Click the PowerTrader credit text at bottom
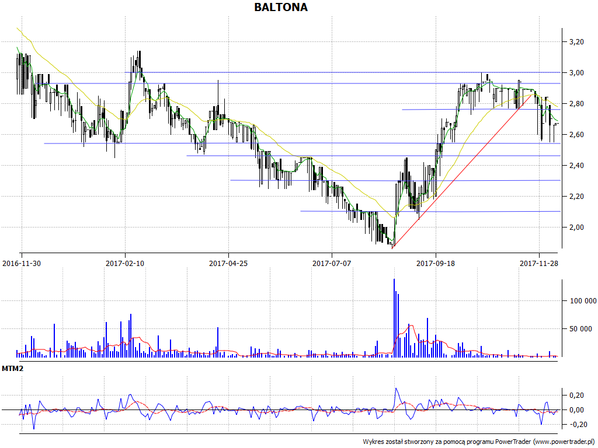 [x=479, y=442]
